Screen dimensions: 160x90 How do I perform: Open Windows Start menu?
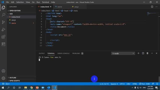3,88
